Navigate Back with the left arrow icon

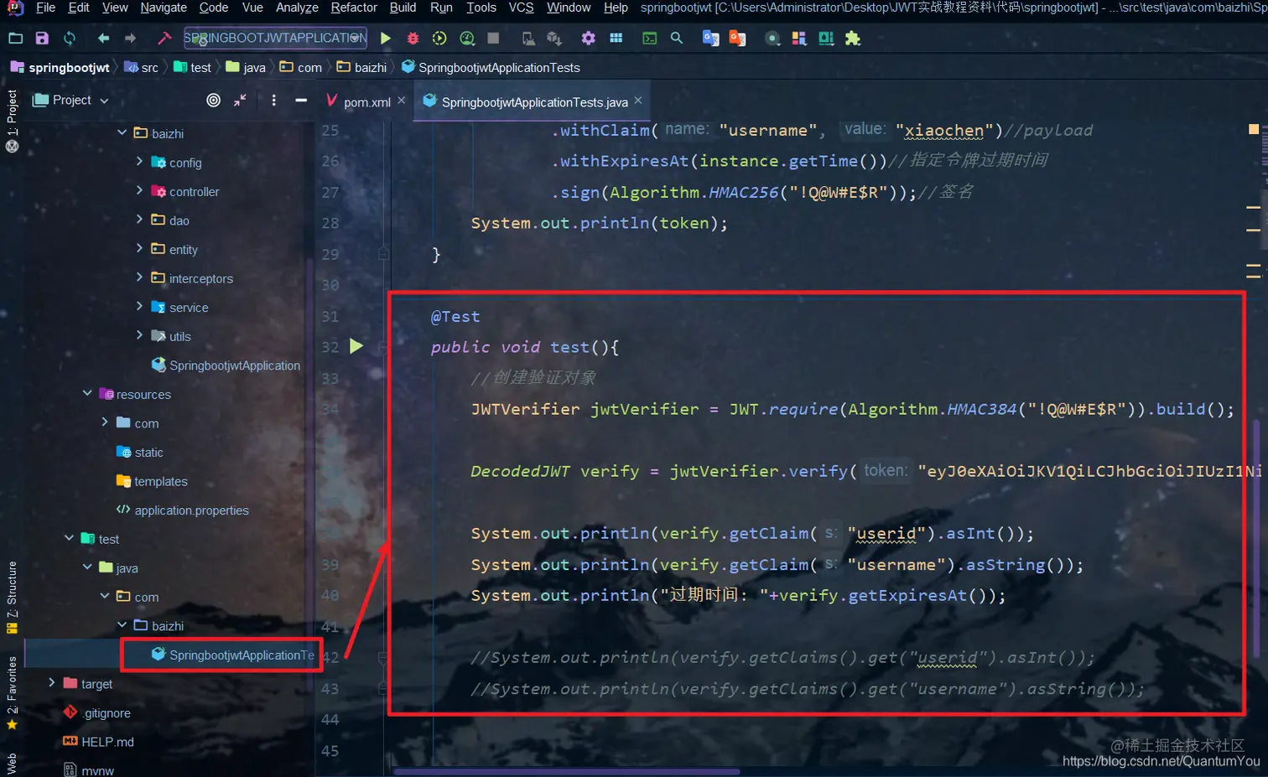point(103,39)
